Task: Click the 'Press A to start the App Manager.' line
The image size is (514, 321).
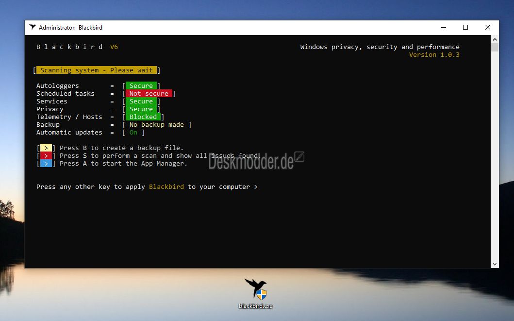Action: 123,164
